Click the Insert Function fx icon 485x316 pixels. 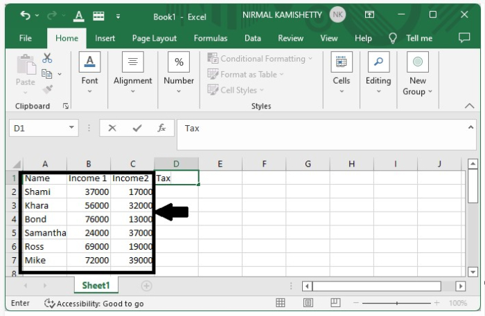pos(161,128)
